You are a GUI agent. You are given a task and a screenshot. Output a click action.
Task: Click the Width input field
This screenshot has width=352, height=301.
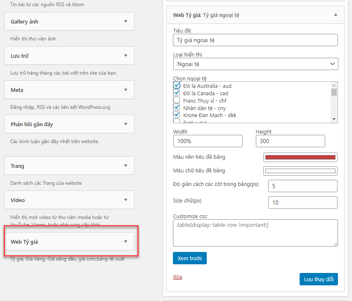(208, 141)
